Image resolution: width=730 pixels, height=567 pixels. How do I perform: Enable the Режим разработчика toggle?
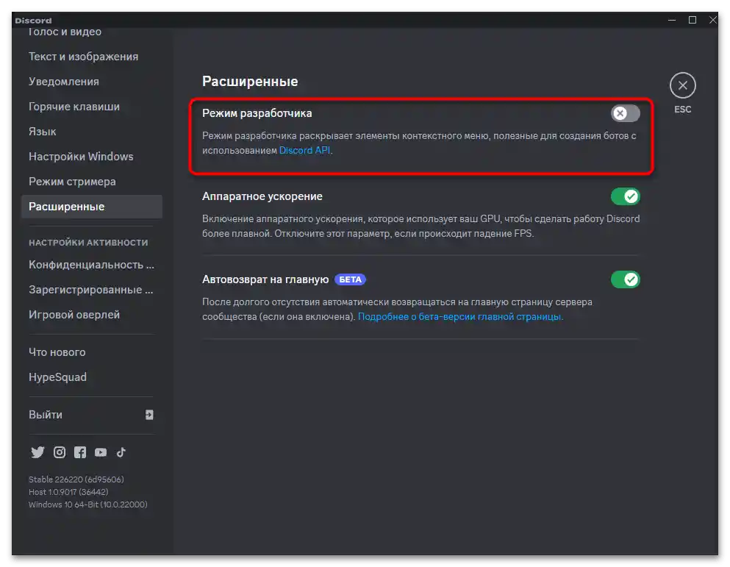[x=624, y=113]
